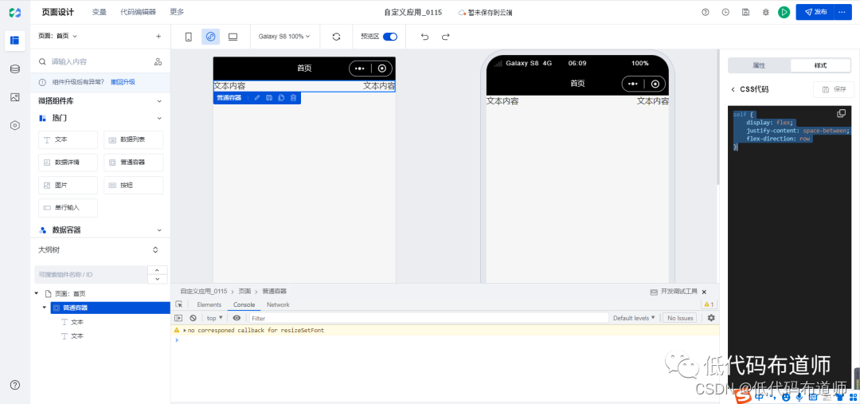The image size is (860, 404).
Task: Click the WeDa logo icon
Action: pyautogui.click(x=15, y=12)
